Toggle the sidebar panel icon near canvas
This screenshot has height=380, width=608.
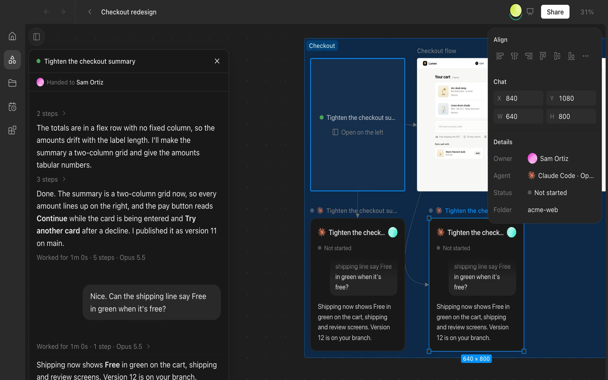(x=36, y=37)
